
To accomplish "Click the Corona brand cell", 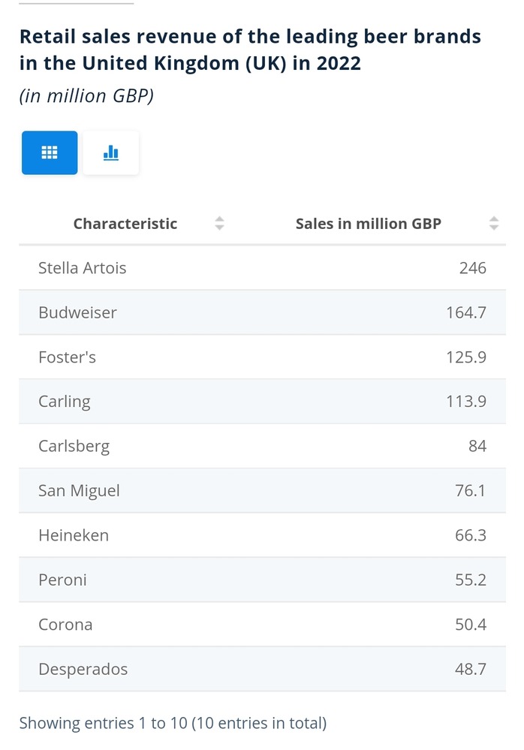I will (65, 625).
